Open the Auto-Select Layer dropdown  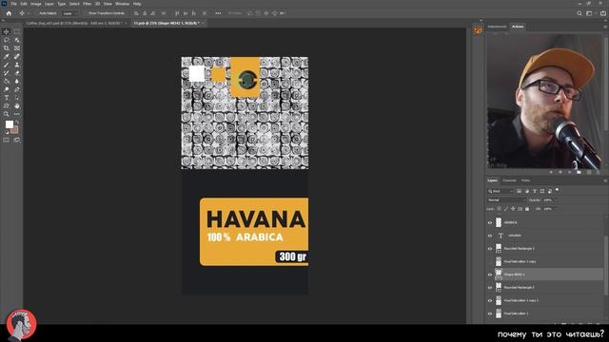[69, 13]
